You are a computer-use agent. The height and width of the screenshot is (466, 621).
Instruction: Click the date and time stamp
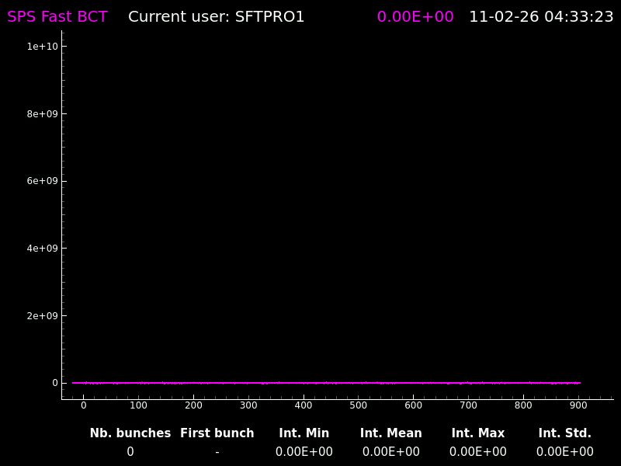tap(541, 17)
